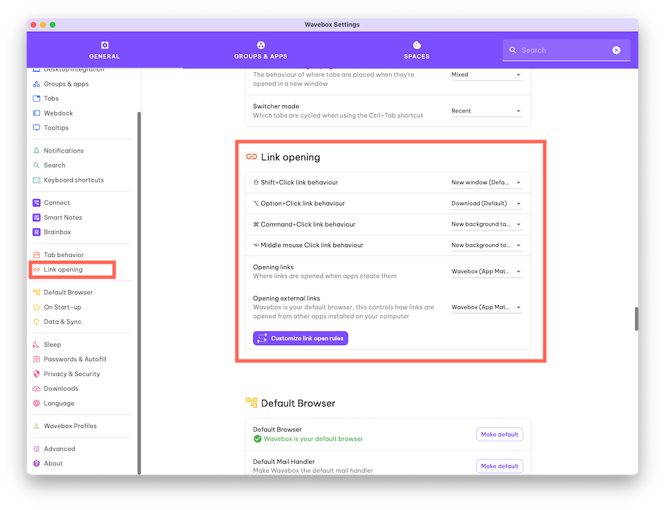Click the Tabs sidebar icon

click(36, 98)
